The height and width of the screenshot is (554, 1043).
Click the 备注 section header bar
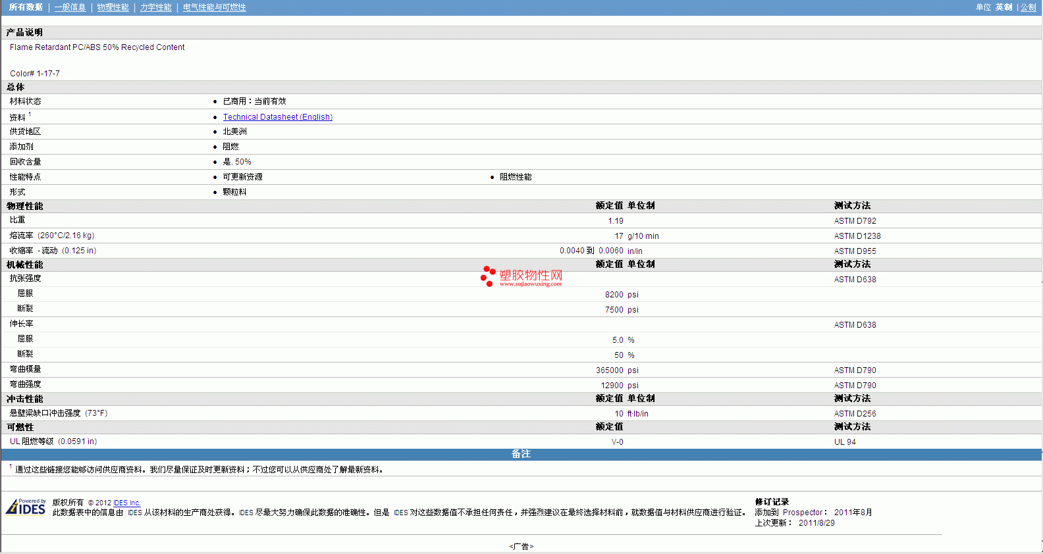[521, 454]
